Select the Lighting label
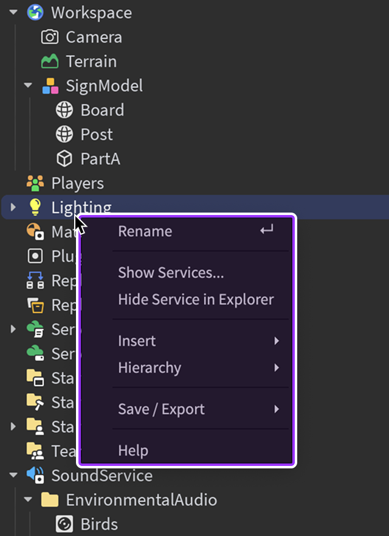The image size is (389, 536). click(81, 208)
